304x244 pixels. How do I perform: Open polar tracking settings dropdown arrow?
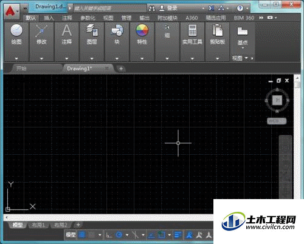[127, 235]
